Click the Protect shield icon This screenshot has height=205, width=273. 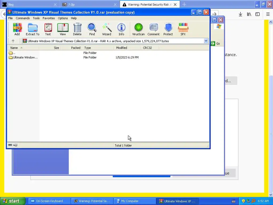pyautogui.click(x=168, y=29)
